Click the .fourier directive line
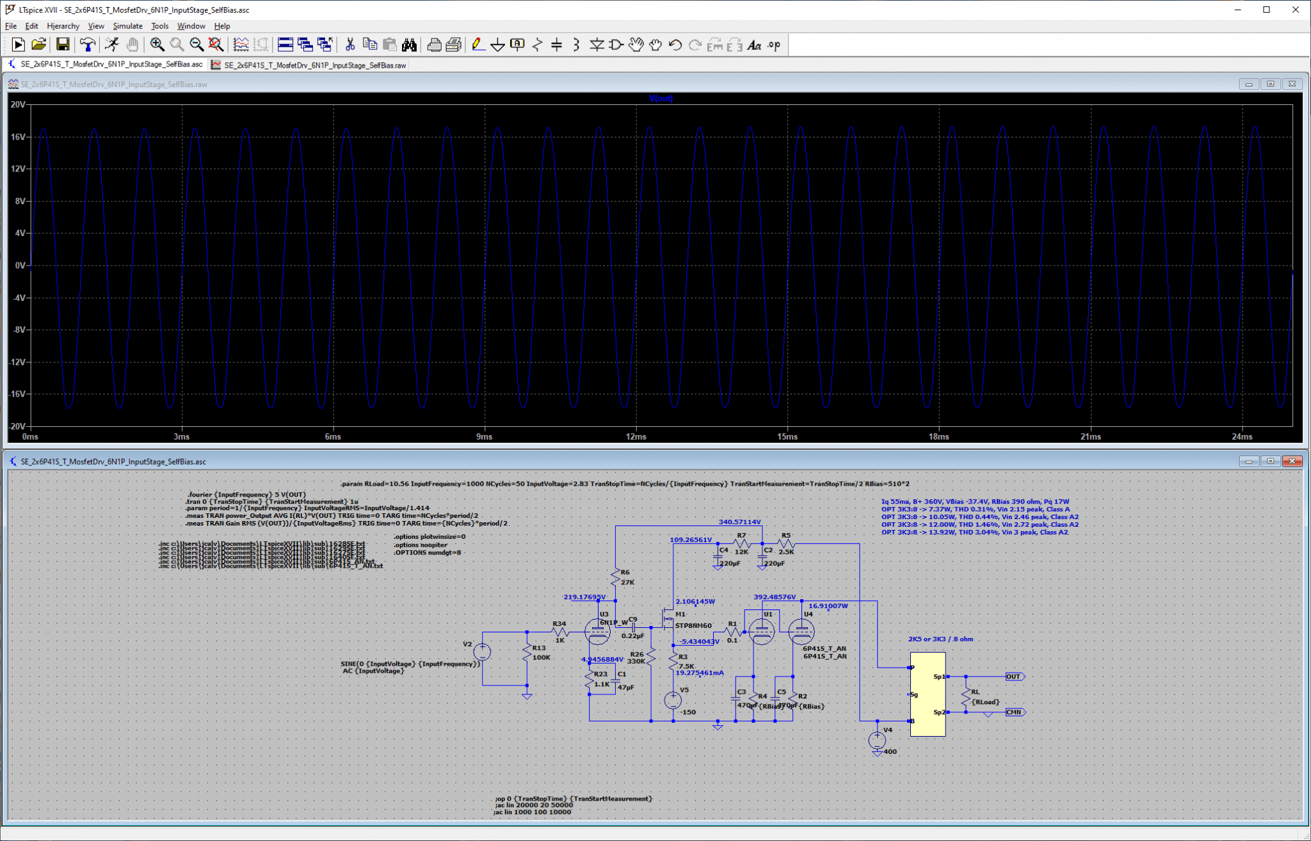 pos(247,495)
